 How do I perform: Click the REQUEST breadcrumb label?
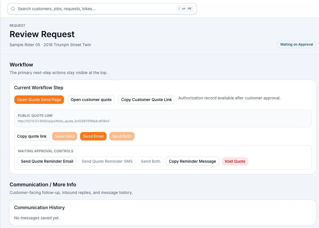pos(17,26)
